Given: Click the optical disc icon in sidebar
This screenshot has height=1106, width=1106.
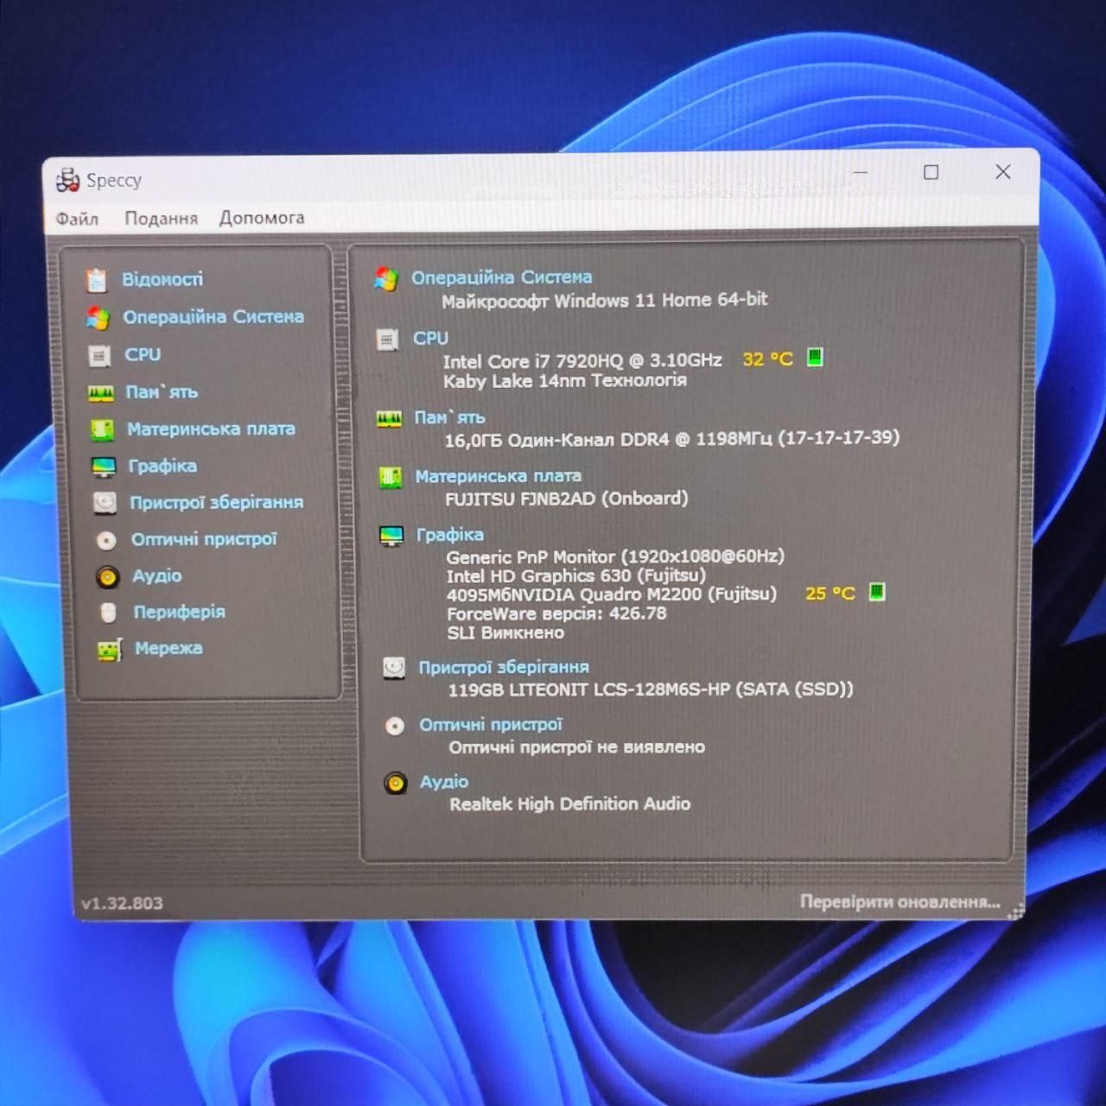Looking at the screenshot, I should [106, 540].
